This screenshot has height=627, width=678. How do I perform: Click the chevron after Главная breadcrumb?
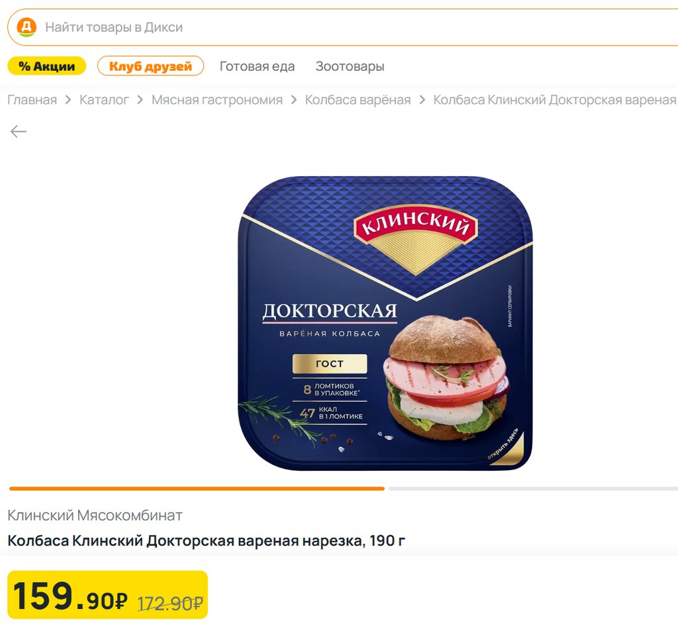(x=68, y=100)
